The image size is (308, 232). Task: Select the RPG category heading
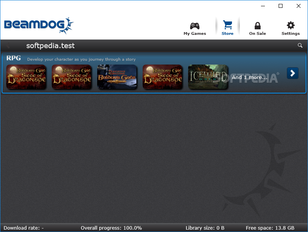pyautogui.click(x=13, y=58)
